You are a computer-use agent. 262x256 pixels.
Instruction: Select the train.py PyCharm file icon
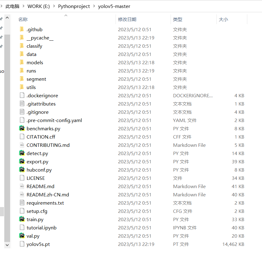(x=22, y=219)
